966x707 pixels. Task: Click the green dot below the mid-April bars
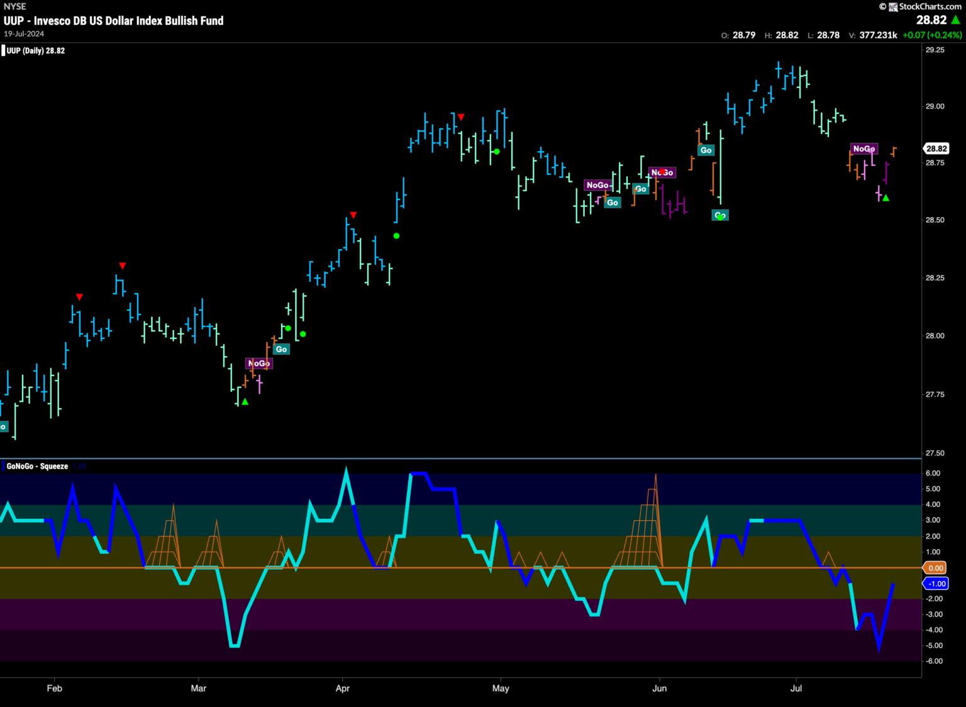[x=396, y=236]
